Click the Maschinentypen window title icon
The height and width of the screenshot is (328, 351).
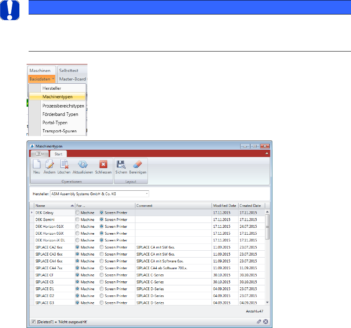pyautogui.click(x=32, y=146)
